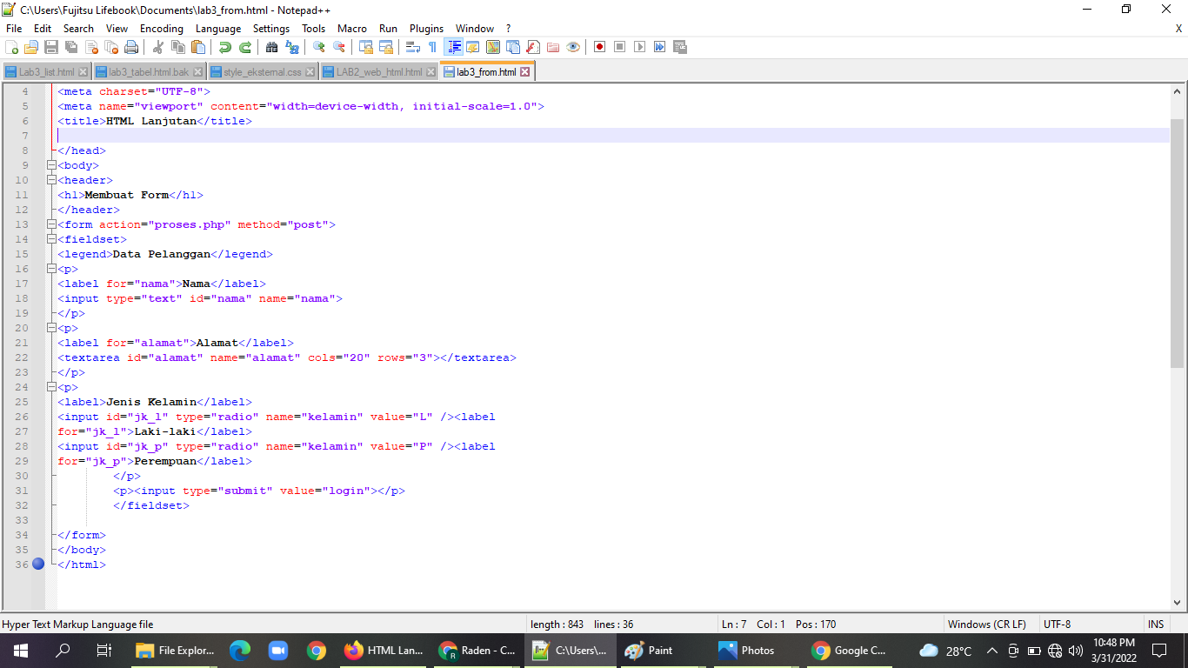The height and width of the screenshot is (668, 1188).
Task: Open the Document Map panel icon
Action: coord(493,47)
